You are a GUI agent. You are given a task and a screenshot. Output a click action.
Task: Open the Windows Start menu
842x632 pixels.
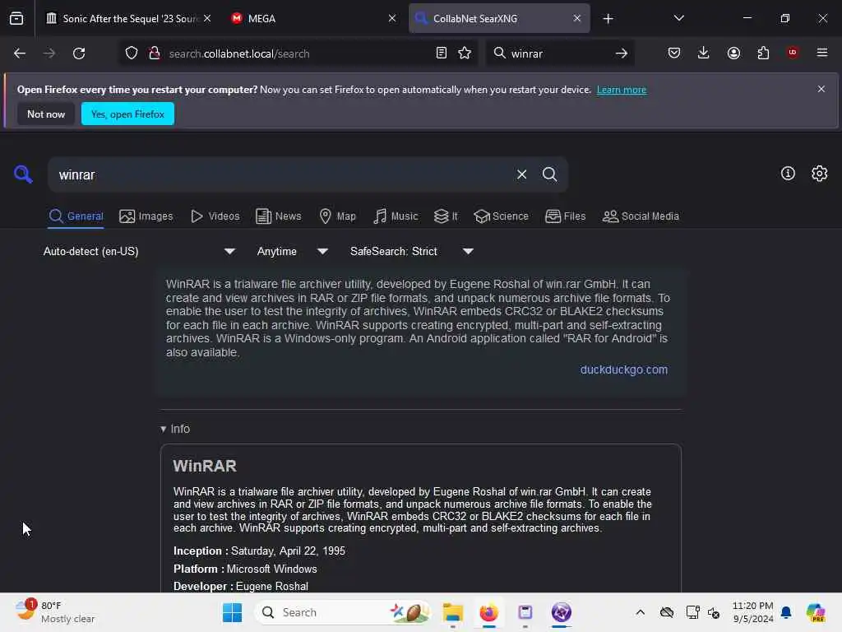point(233,612)
